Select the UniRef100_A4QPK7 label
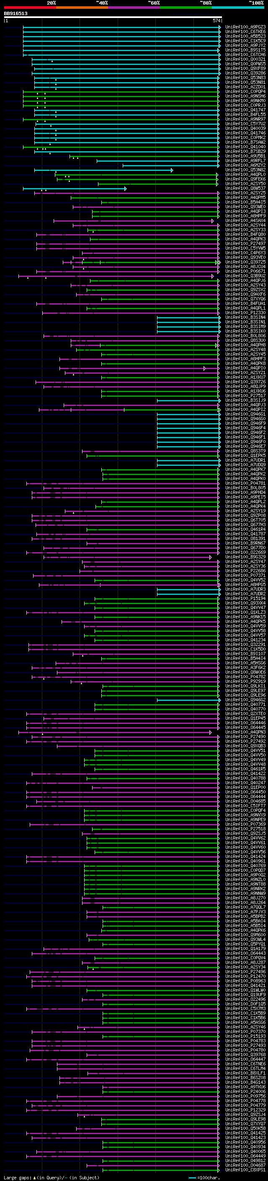This screenshot has width=268, height=1181. (x=245, y=470)
